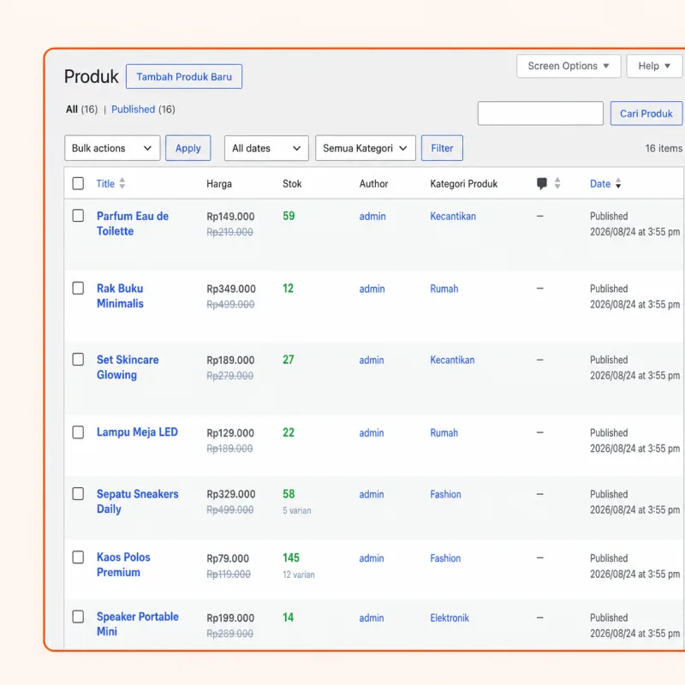Tick the Kaos Polos Premium checkbox
Image resolution: width=685 pixels, height=685 pixels.
tap(78, 557)
